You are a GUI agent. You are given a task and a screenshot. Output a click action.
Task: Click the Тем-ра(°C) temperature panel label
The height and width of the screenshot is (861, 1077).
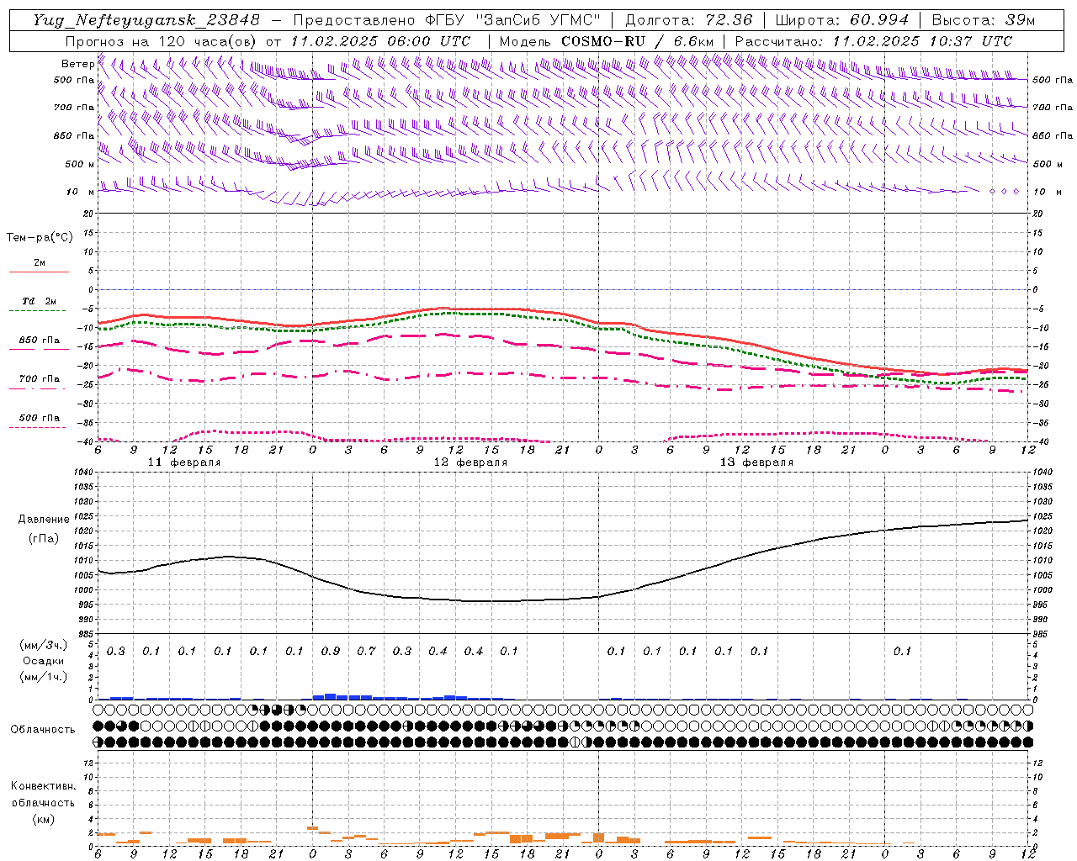pyautogui.click(x=40, y=238)
